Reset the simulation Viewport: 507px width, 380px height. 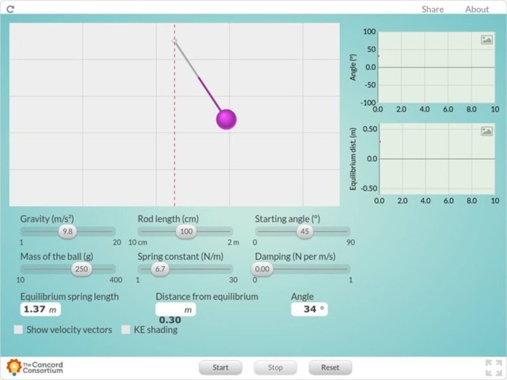[330, 367]
